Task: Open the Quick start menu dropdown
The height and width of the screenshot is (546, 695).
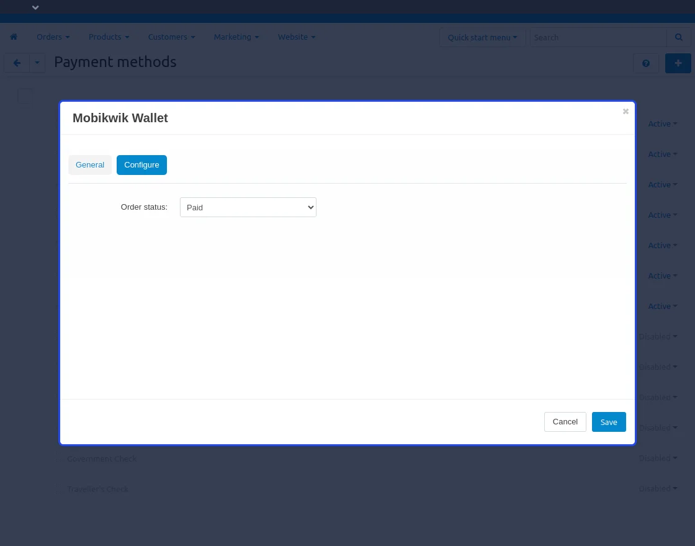Action: pos(482,38)
